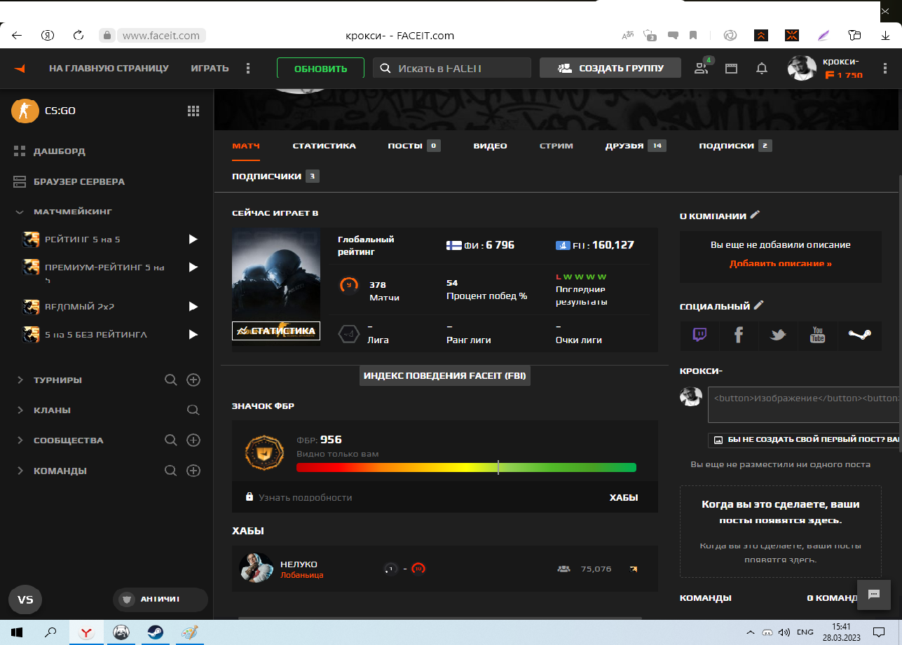Open the three-dot more menu in navbar
Screen dimensions: 902x645
point(248,68)
